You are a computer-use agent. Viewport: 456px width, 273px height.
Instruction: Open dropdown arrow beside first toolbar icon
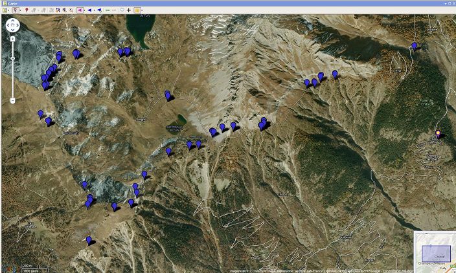coord(10,10)
